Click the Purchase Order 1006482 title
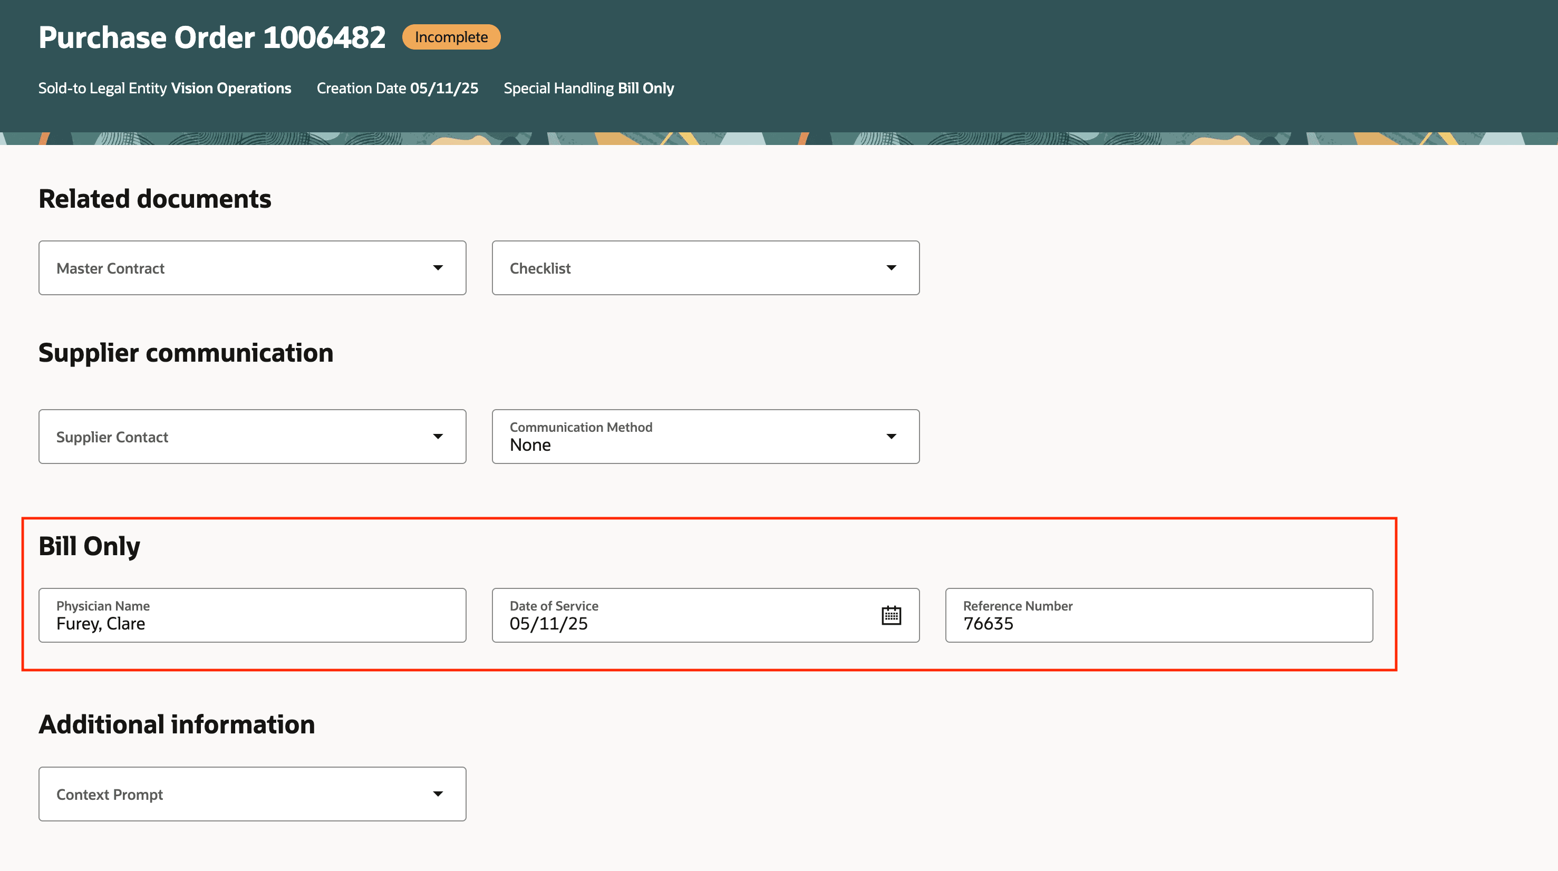 pos(211,37)
